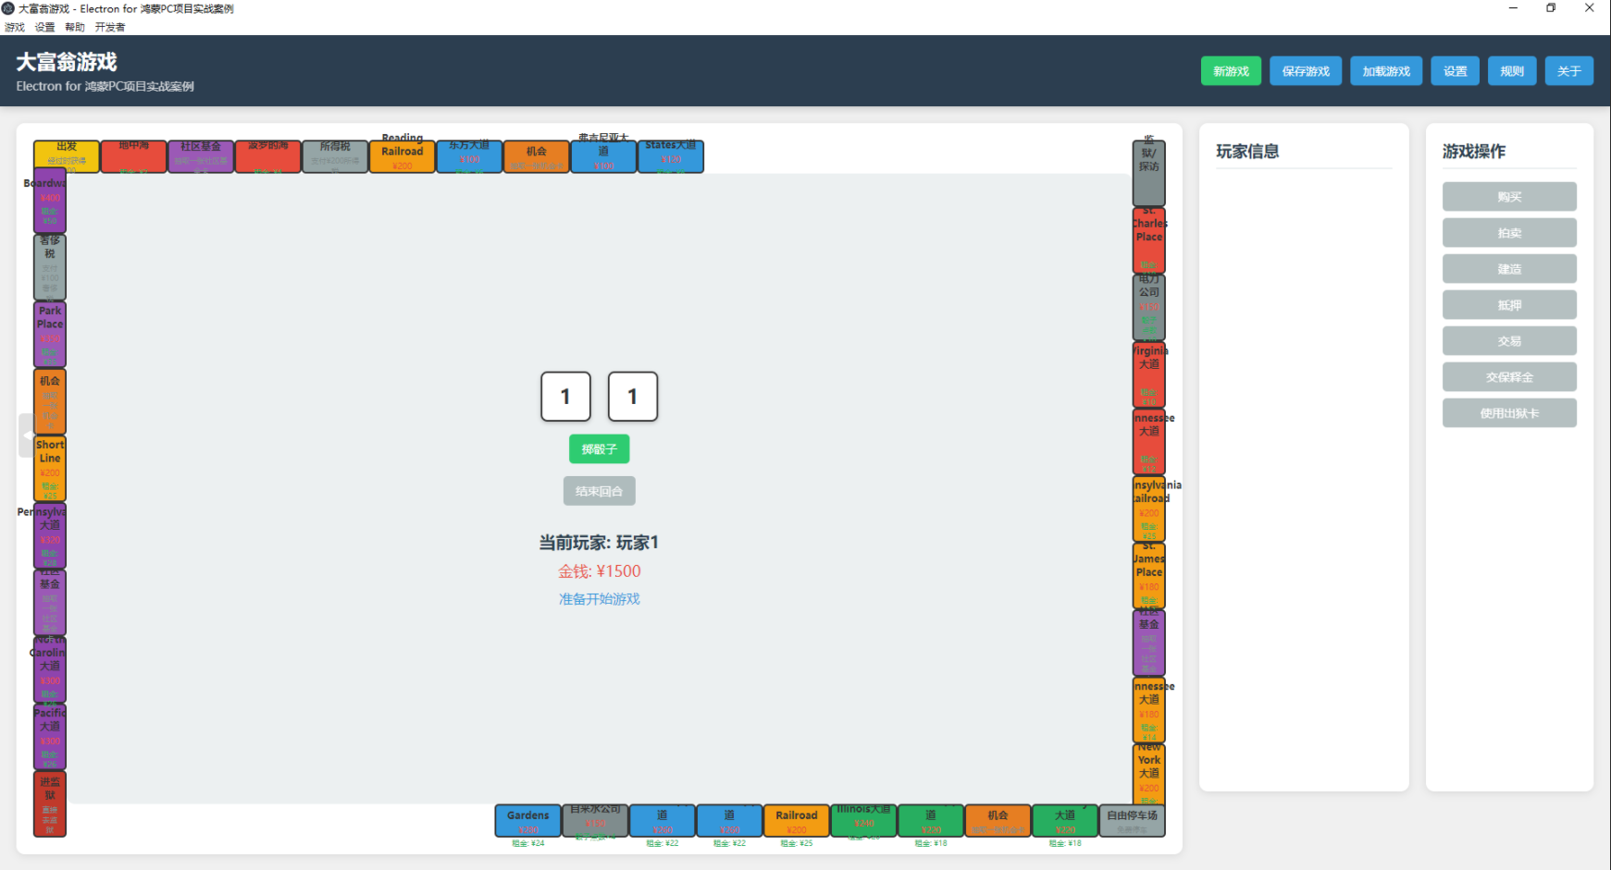
Task: Select the Reading Railroad square
Action: (403, 156)
